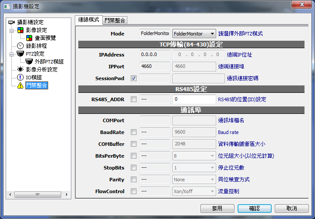Click tree panel scroll left arrow
The width and height of the screenshot is (315, 219).
click(x=10, y=194)
